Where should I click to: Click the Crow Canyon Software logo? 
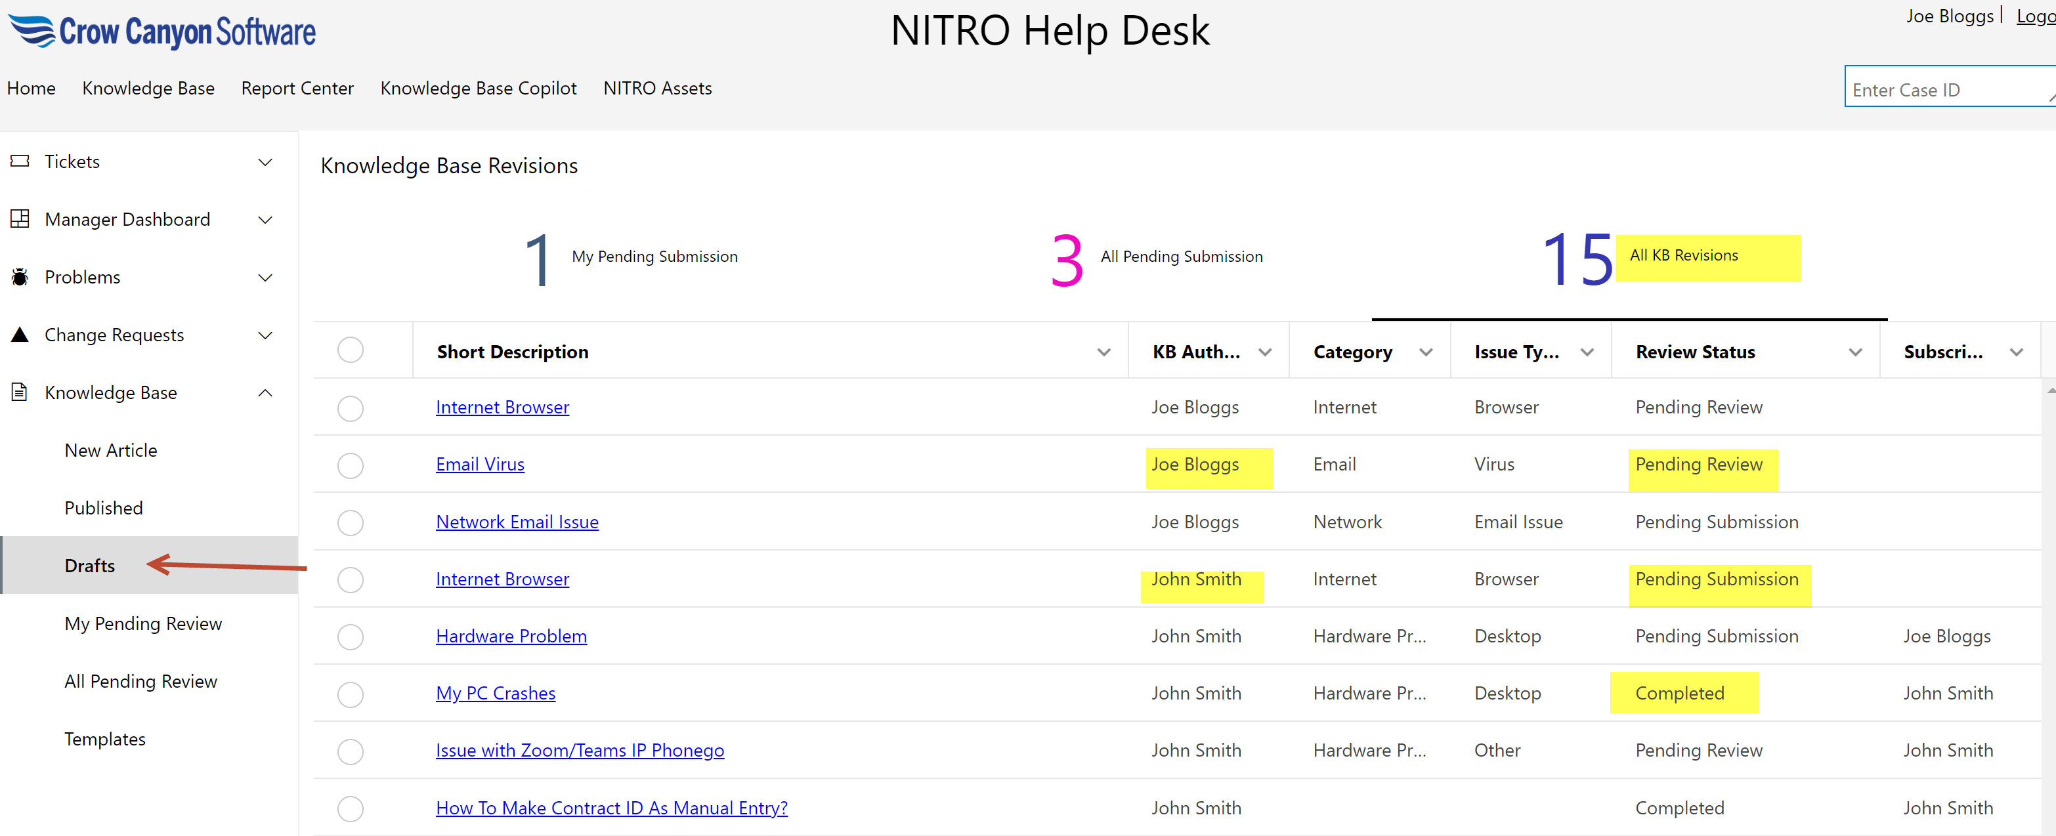[162, 32]
